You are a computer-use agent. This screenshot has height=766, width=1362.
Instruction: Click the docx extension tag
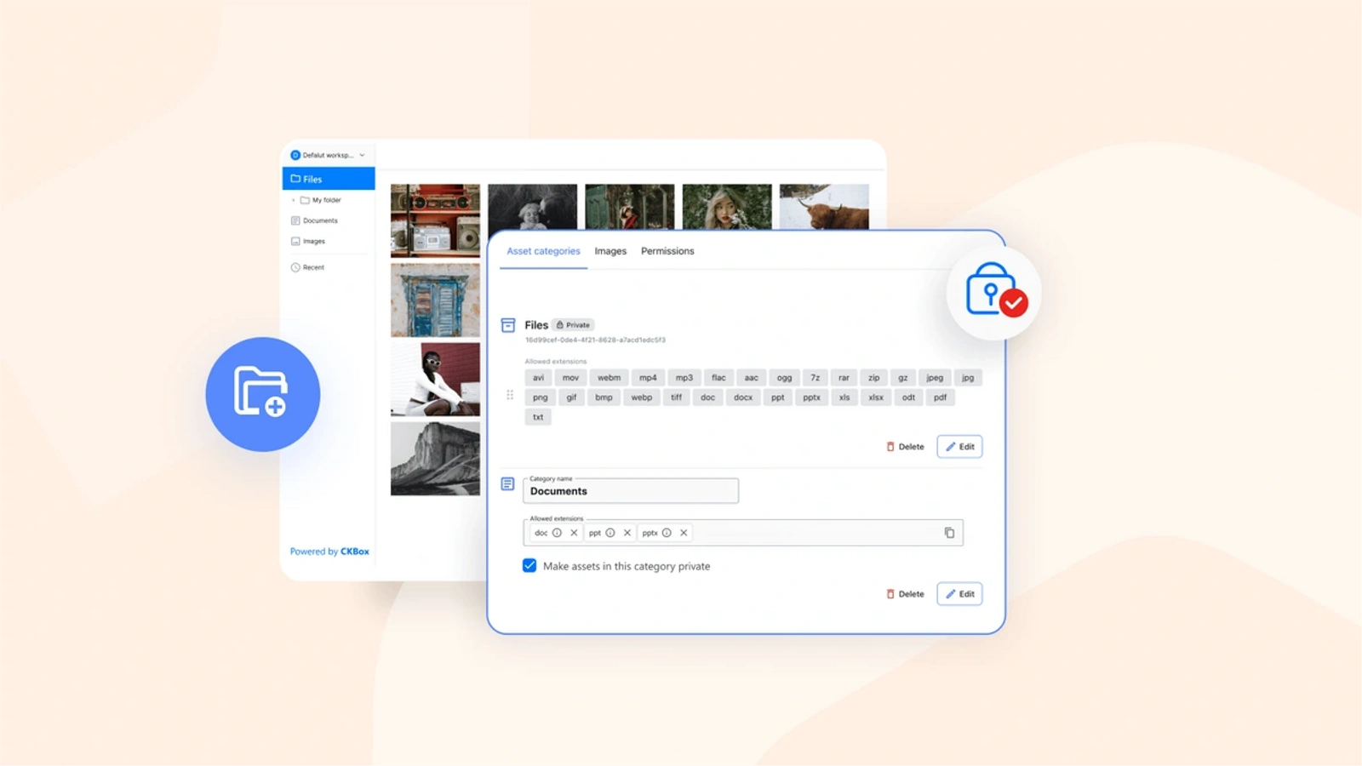click(743, 397)
